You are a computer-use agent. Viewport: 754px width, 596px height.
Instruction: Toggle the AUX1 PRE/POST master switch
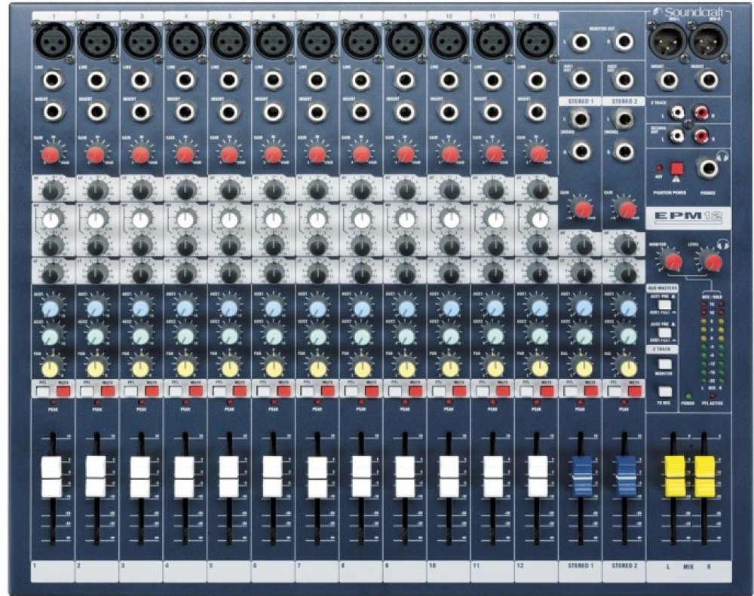click(x=664, y=305)
